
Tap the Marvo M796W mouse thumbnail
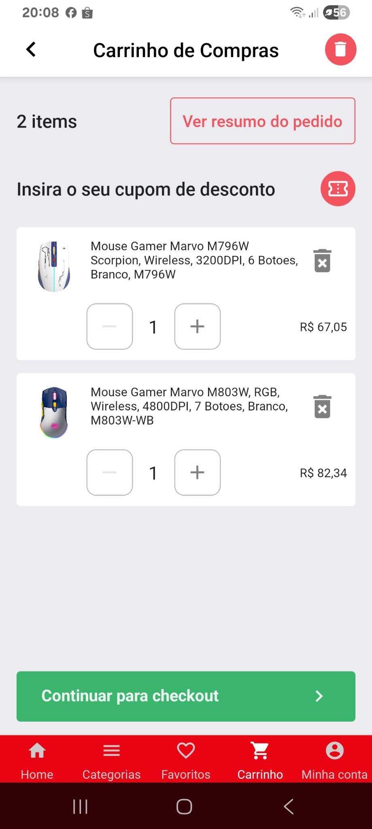54,266
